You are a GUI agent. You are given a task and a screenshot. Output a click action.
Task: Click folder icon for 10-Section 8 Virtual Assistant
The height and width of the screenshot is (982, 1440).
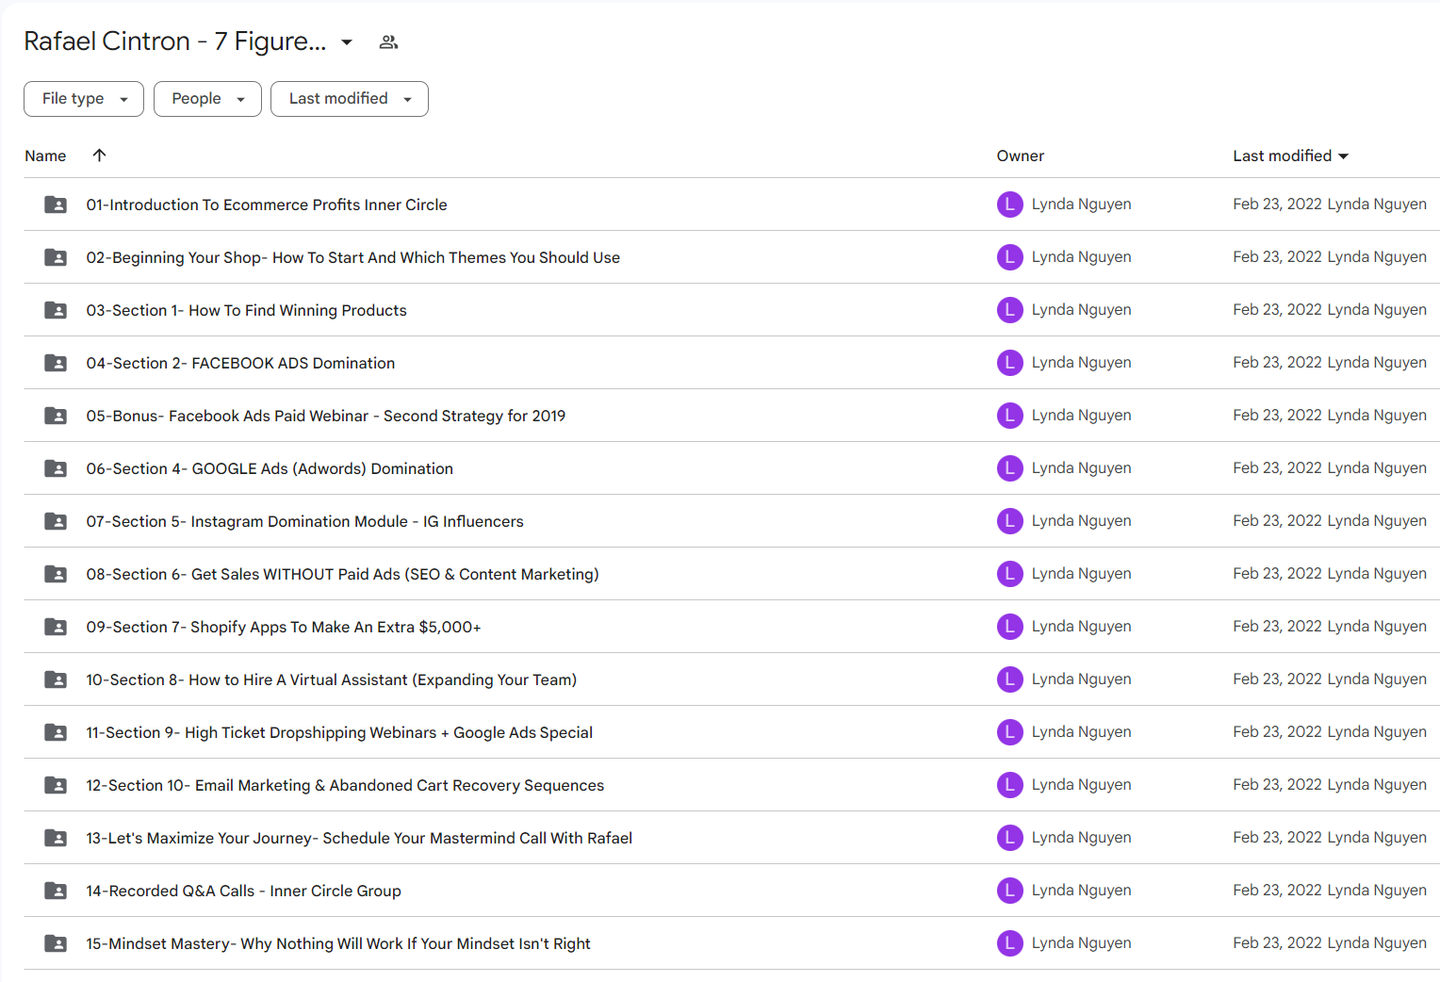pos(56,679)
